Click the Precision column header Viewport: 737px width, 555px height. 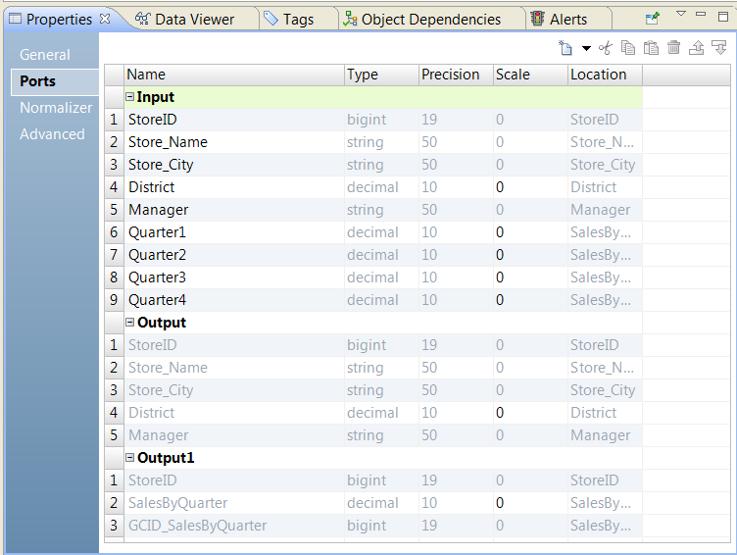(456, 75)
